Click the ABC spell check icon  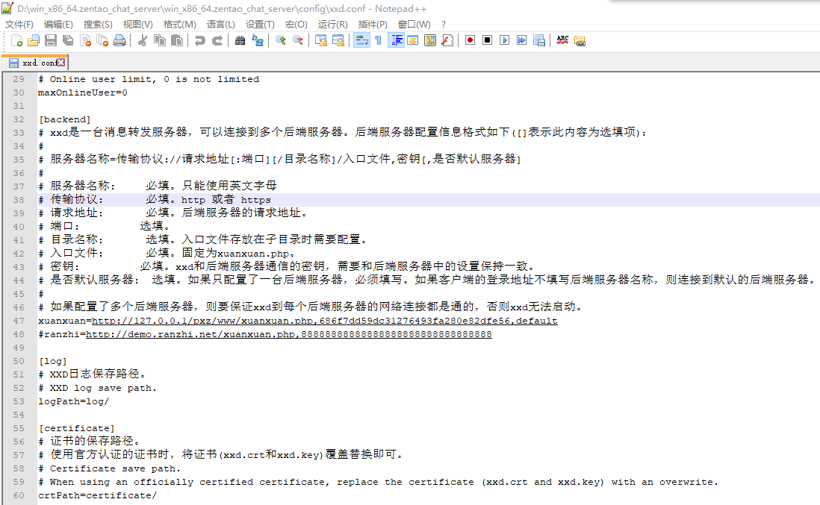(562, 41)
